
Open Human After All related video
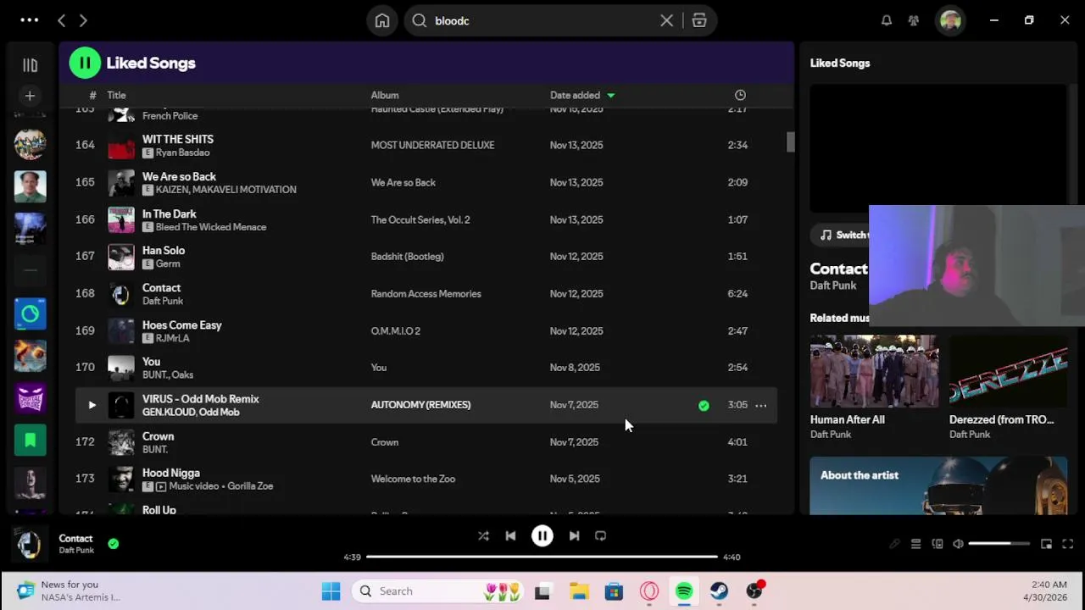[874, 371]
